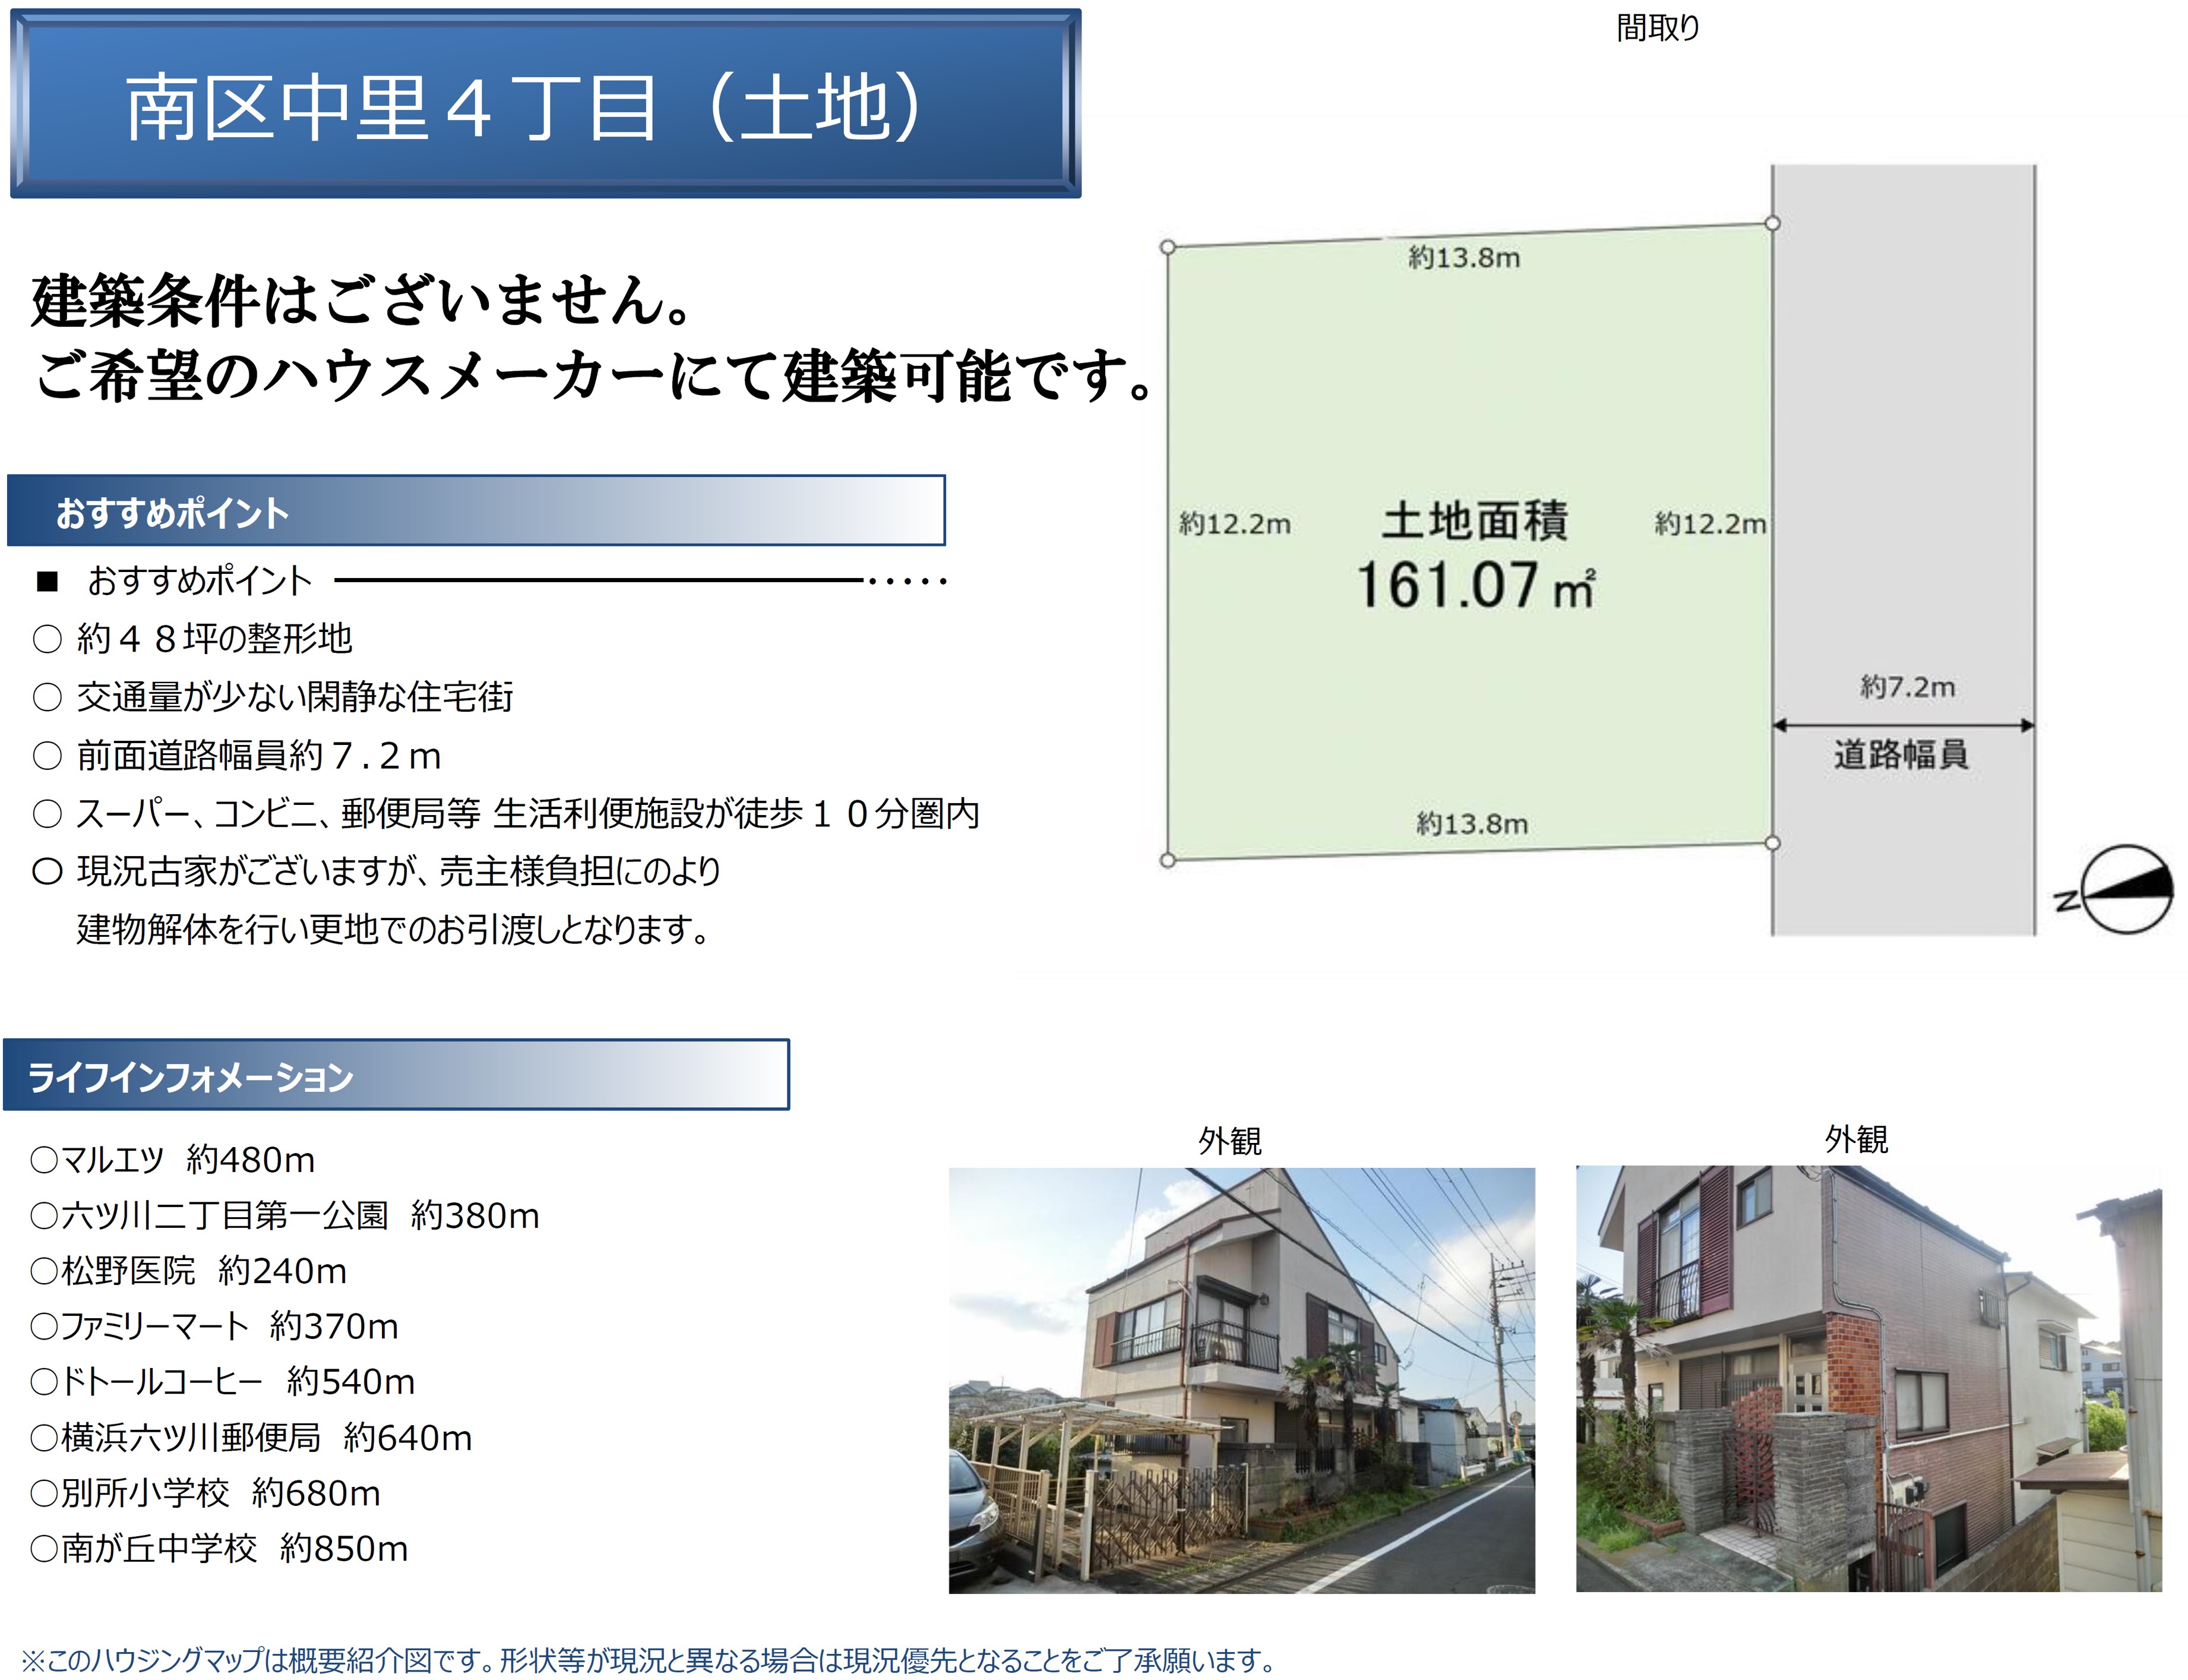
Task: Click the 南が丘中学校 約850m entry
Action: pos(220,1549)
